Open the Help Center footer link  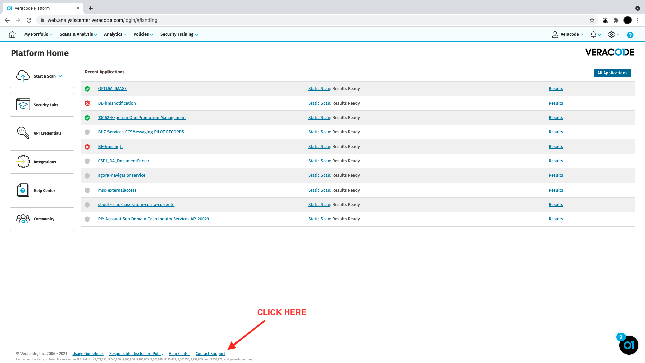click(179, 354)
